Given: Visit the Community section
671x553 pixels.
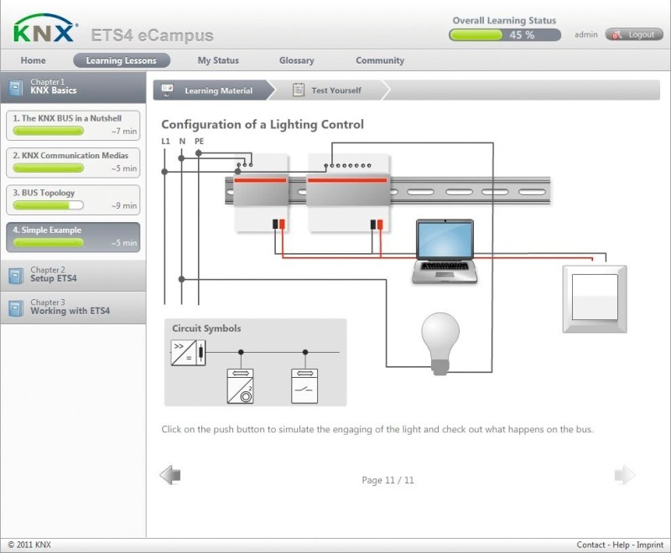Looking at the screenshot, I should click(x=380, y=60).
